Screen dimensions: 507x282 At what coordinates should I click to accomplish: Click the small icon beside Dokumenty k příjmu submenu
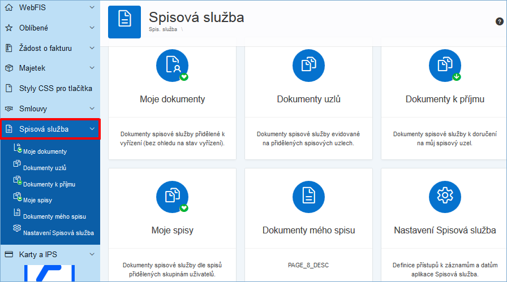pyautogui.click(x=18, y=180)
